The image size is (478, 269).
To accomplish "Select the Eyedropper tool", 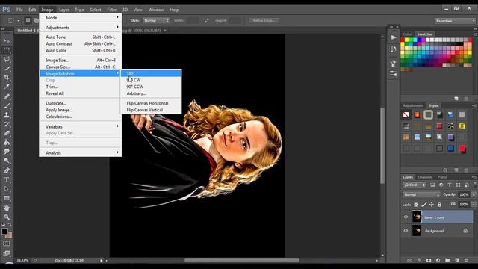I will (x=7, y=87).
